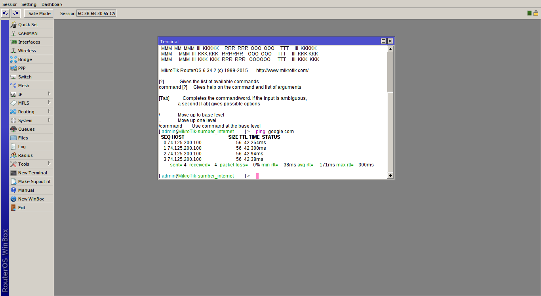Click the padlock icon in top-right corner
The image size is (541, 296).
pos(535,13)
